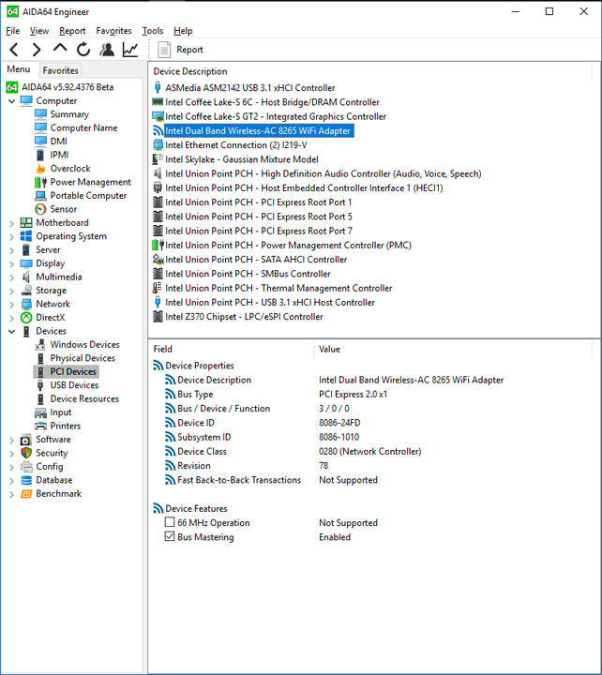This screenshot has height=675, width=602.
Task: Go back with the left arrow toolbar icon
Action: pos(14,50)
